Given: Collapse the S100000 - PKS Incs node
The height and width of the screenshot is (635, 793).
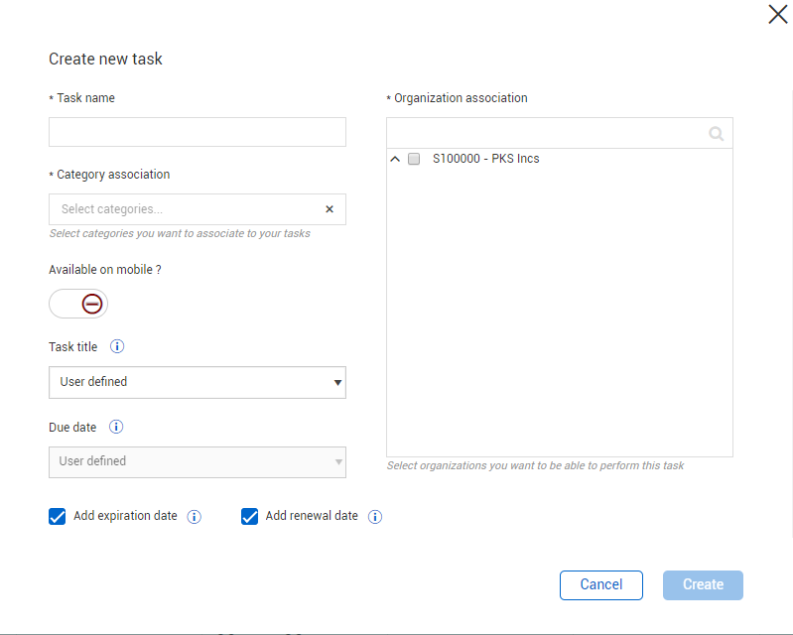Looking at the screenshot, I should 395,159.
